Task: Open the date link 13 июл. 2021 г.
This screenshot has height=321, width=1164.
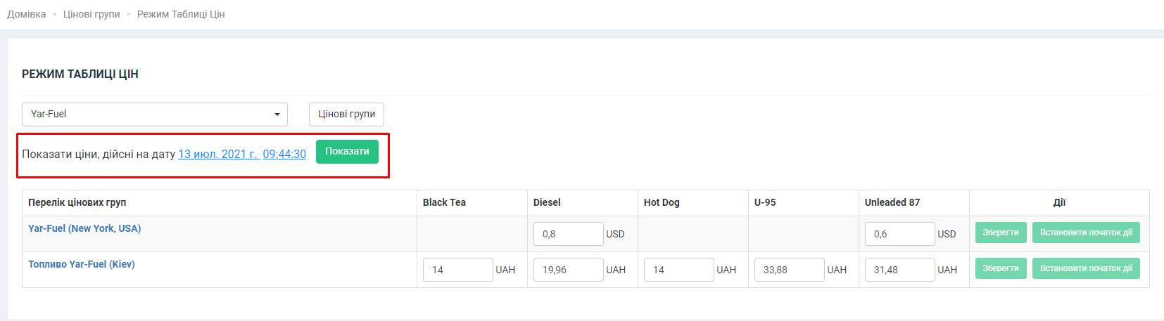Action: tap(218, 155)
